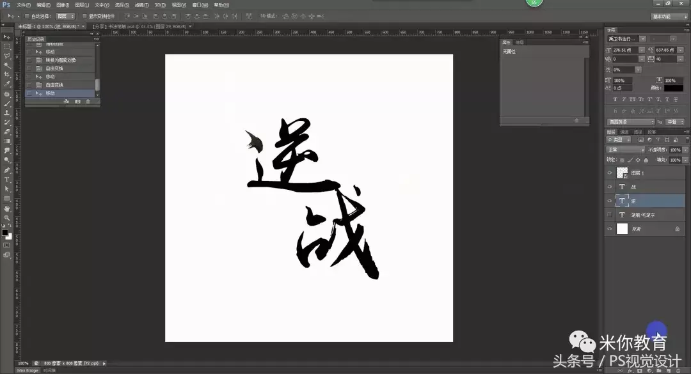Select the Clone Stamp tool
Screen dimensions: 691x374
(6, 113)
